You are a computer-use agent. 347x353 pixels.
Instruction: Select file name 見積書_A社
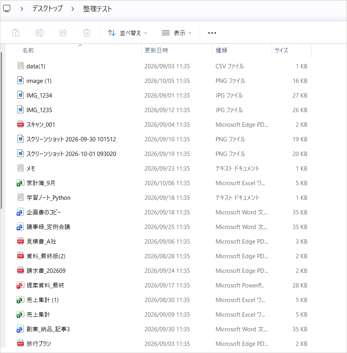click(41, 242)
